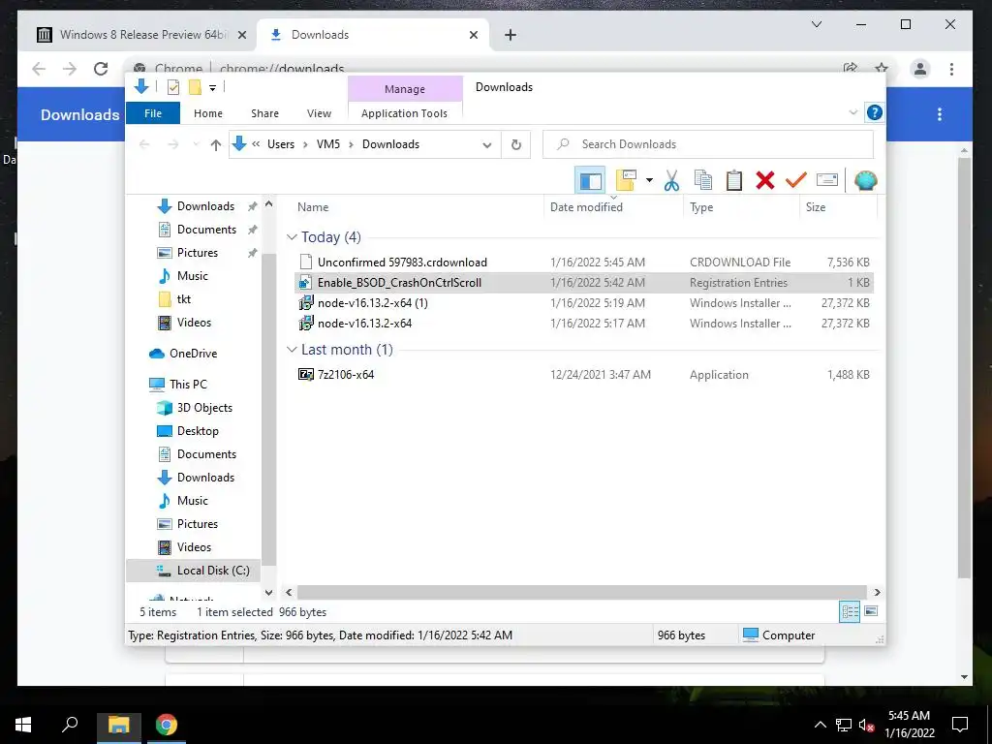Viewport: 992px width, 744px height.
Task: Open 3D Objects under This PC
Action: click(x=204, y=408)
